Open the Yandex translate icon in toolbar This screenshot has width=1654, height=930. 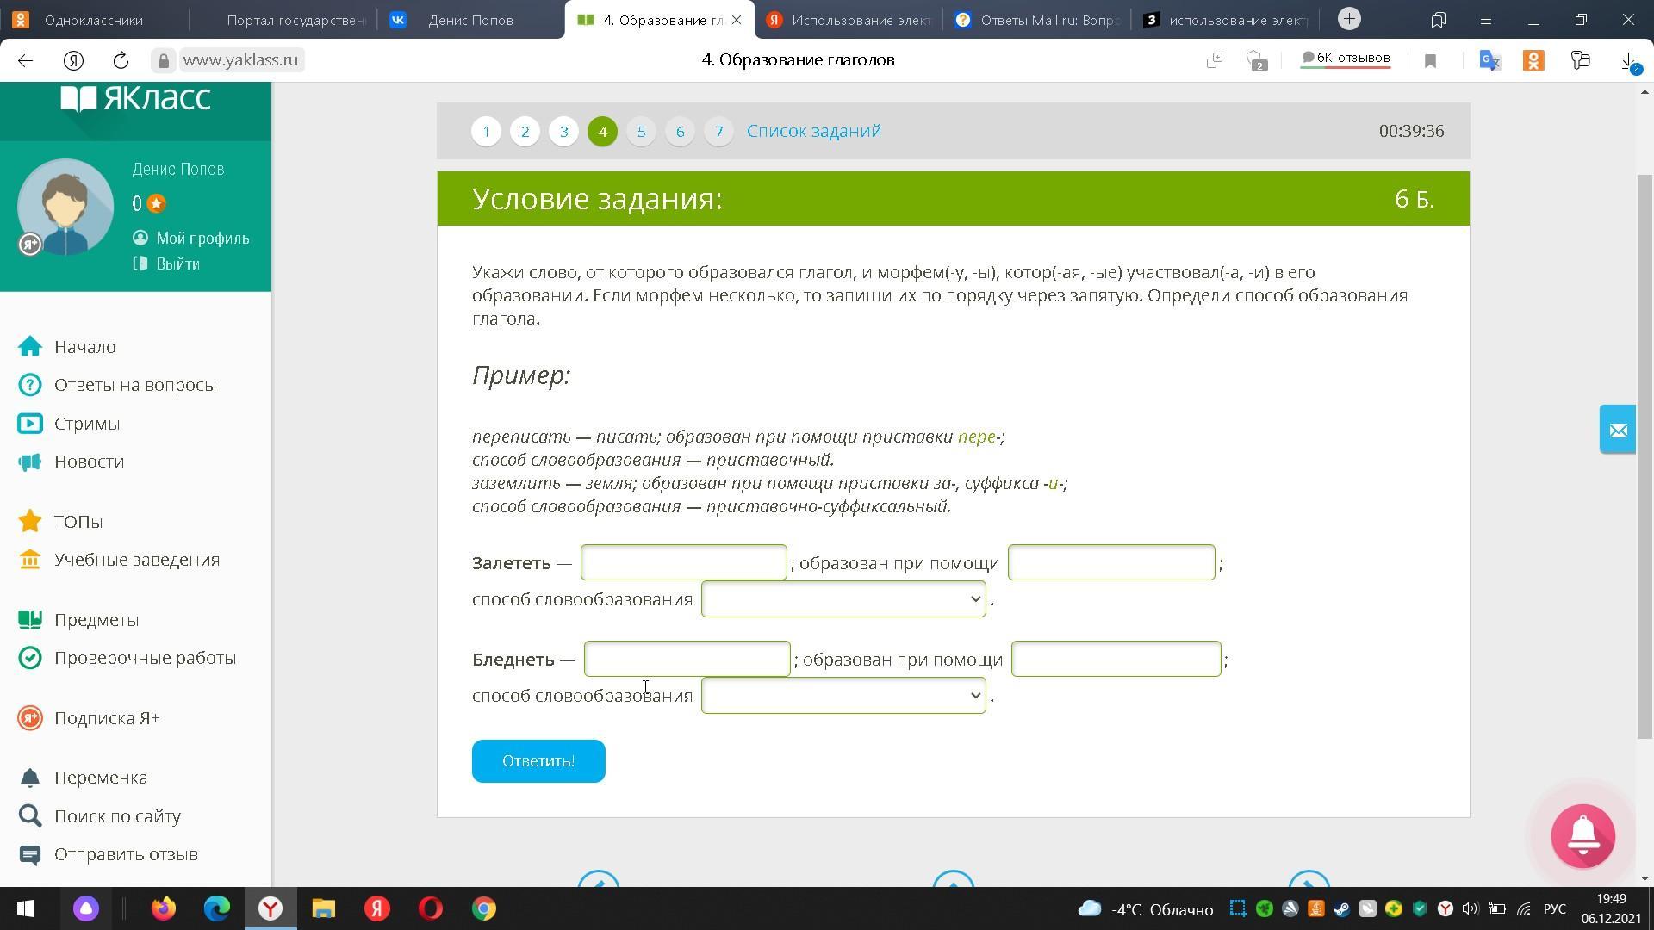[1489, 60]
